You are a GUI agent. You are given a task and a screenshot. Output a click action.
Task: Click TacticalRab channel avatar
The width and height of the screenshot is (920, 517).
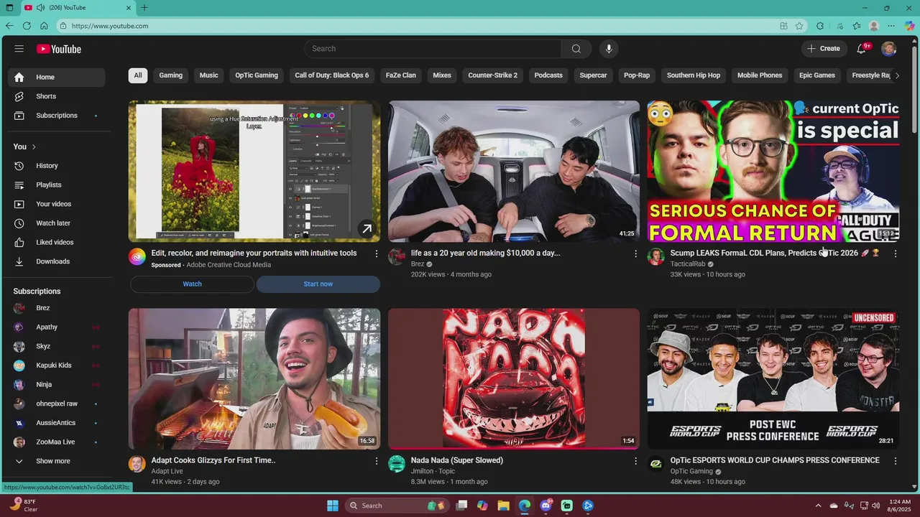(x=656, y=256)
